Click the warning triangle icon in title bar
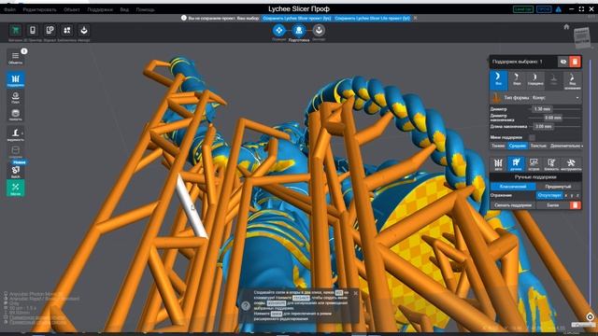 [559, 9]
